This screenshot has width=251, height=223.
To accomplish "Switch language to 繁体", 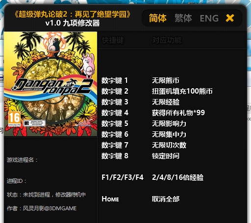I will 183,18.
